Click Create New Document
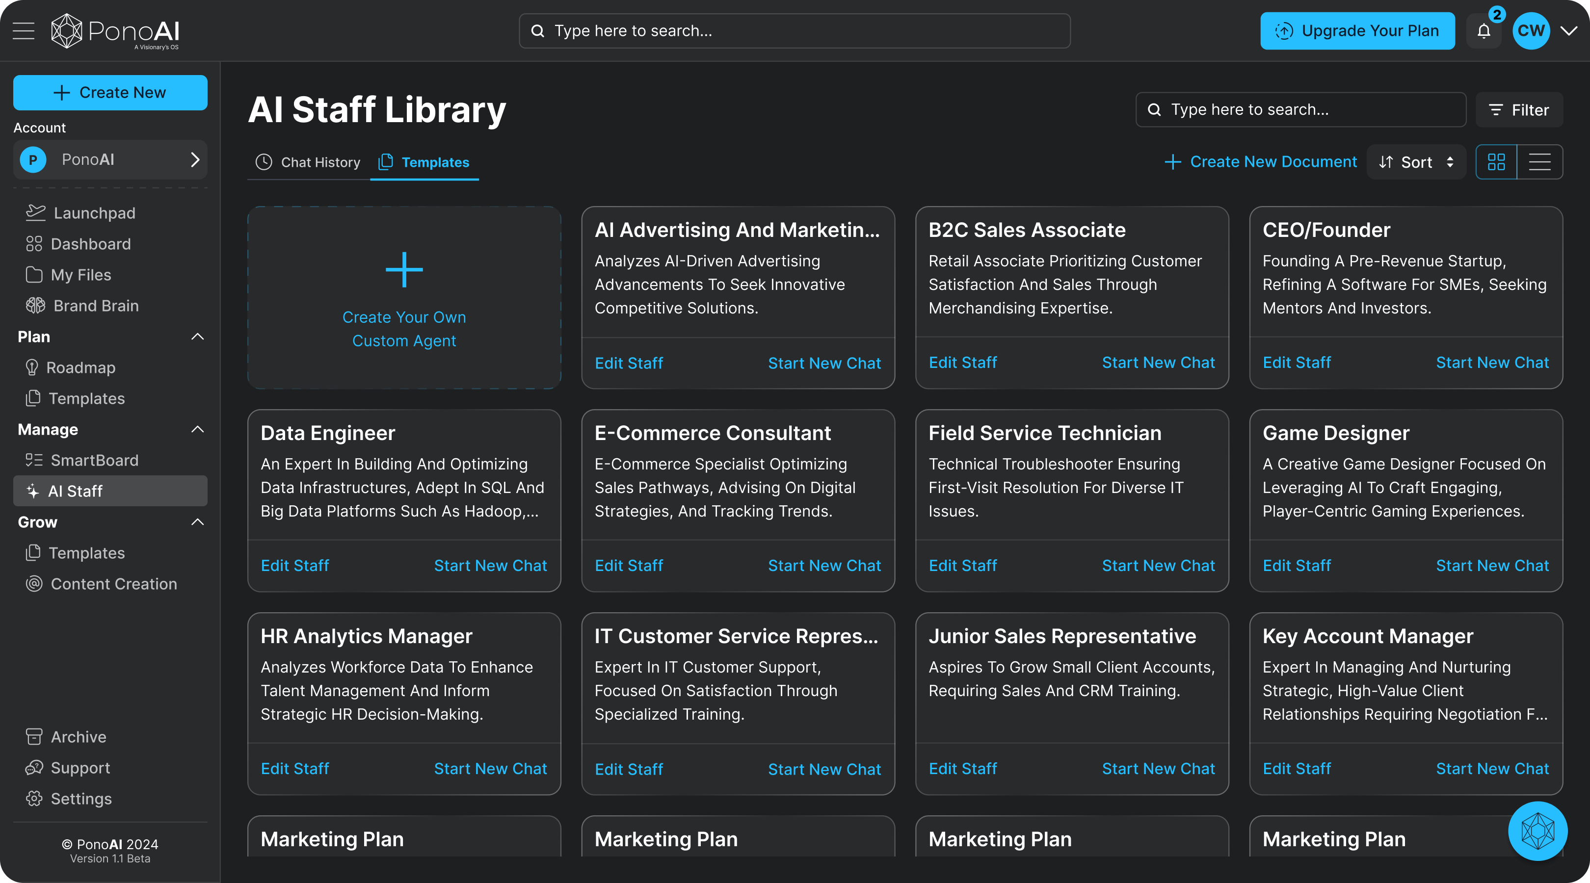 [x=1260, y=162]
